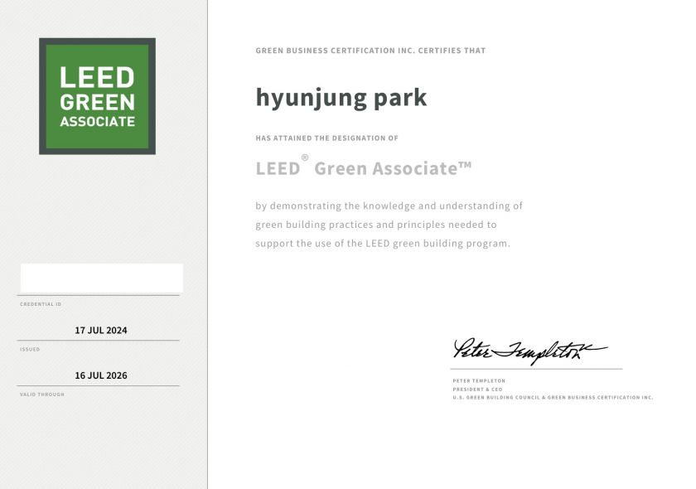
Task: Select the recipient name hyunjung park
Action: click(341, 98)
